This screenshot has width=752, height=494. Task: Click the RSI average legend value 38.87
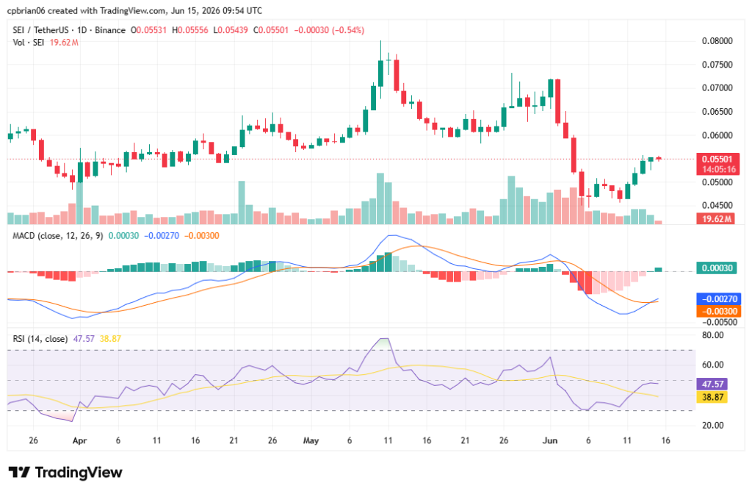point(110,339)
